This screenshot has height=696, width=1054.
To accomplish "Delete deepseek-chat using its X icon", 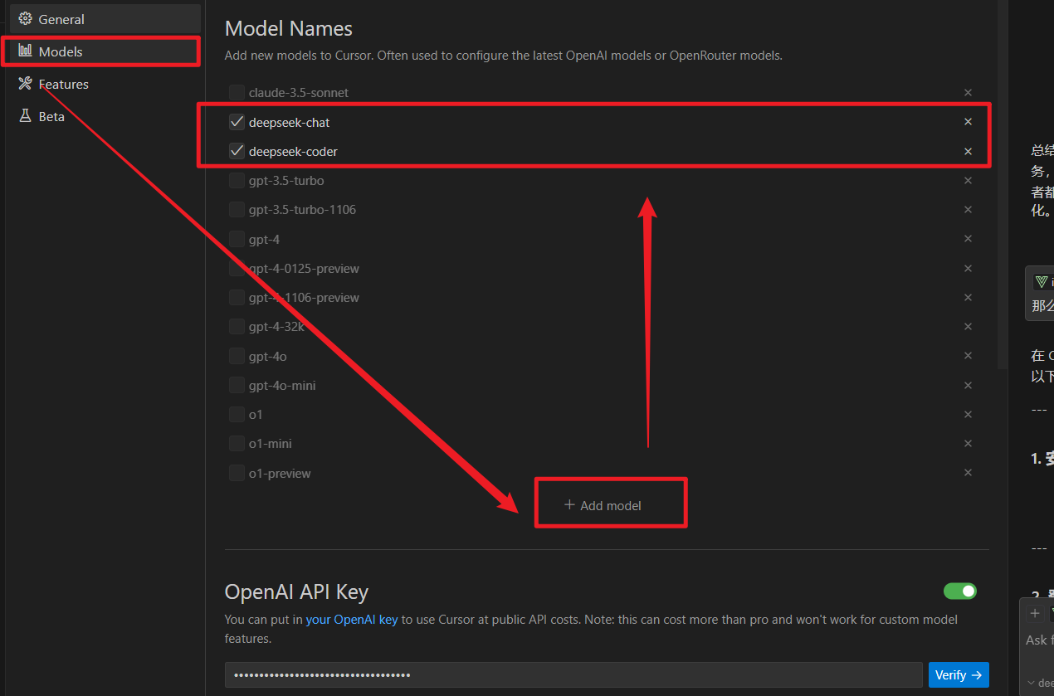I will [968, 122].
